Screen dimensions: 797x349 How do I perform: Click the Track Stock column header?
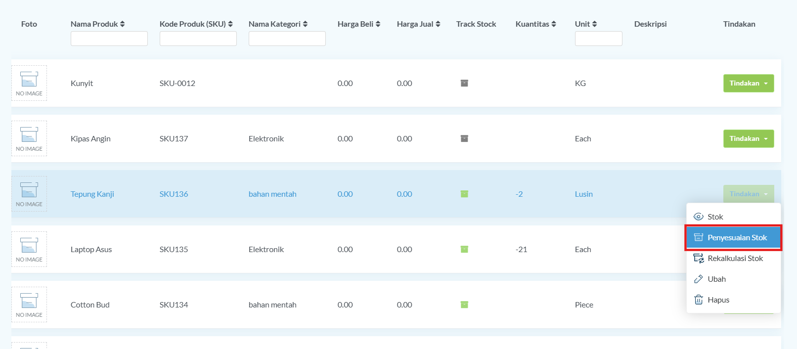476,24
